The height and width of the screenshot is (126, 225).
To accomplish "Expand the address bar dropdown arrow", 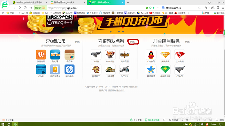I will tap(158, 8).
